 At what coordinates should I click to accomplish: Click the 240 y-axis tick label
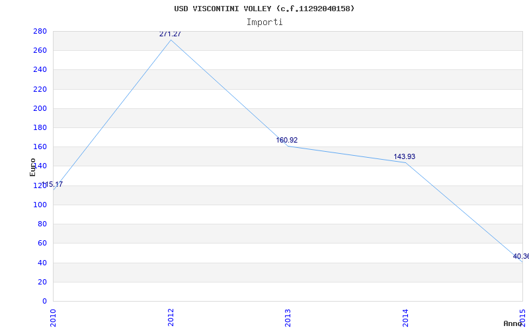tap(40, 70)
